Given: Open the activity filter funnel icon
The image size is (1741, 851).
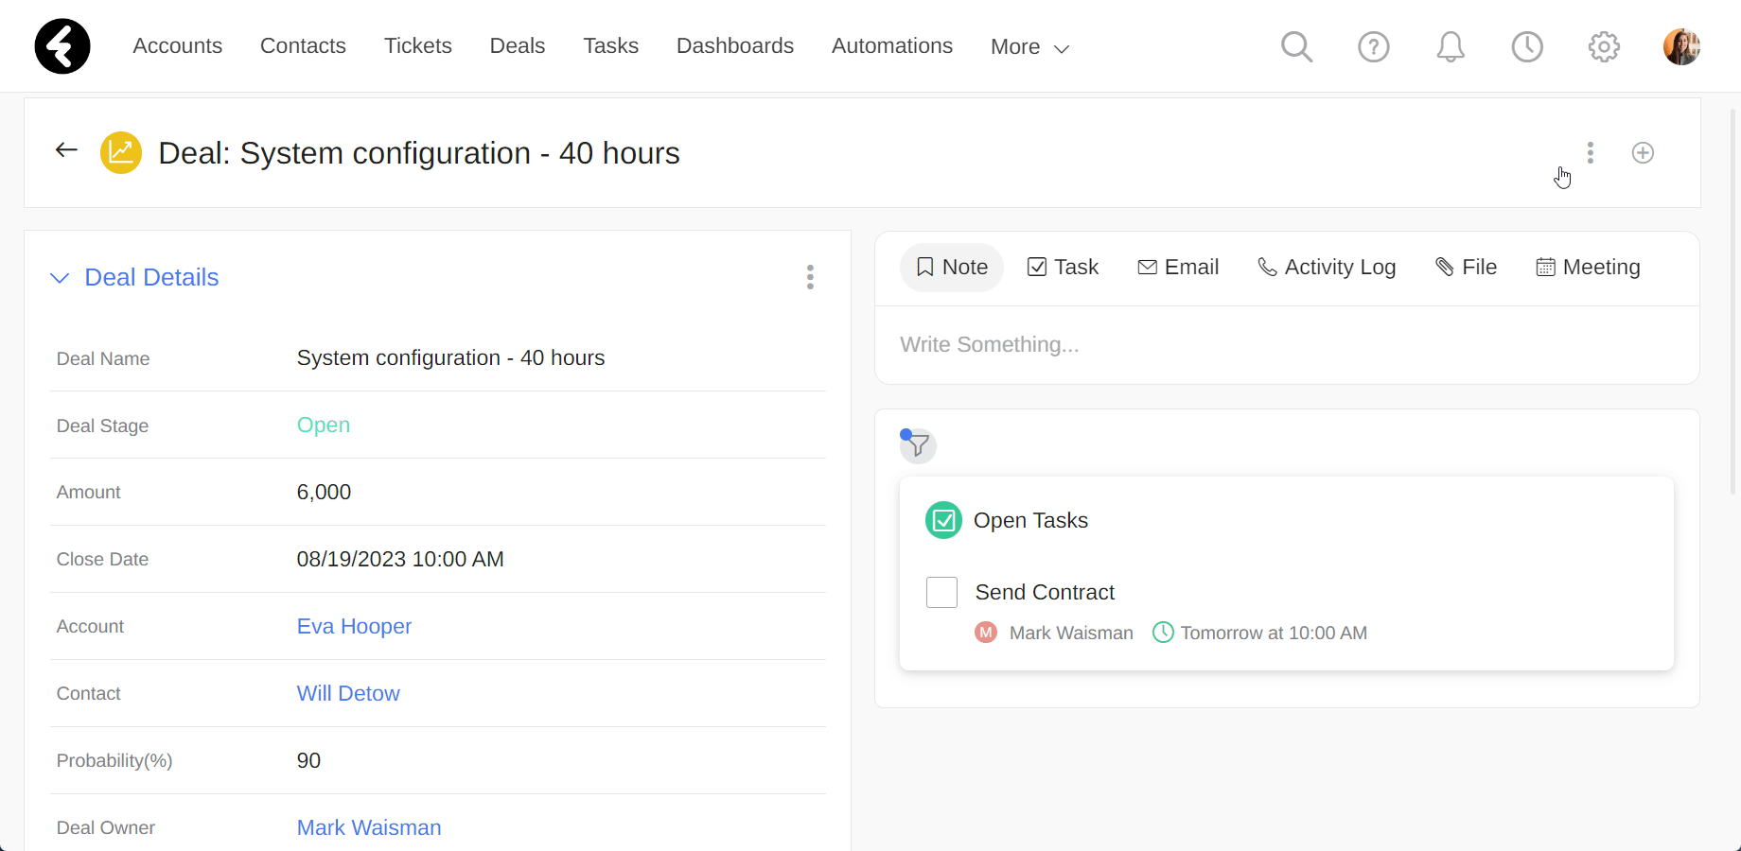Looking at the screenshot, I should [x=918, y=445].
